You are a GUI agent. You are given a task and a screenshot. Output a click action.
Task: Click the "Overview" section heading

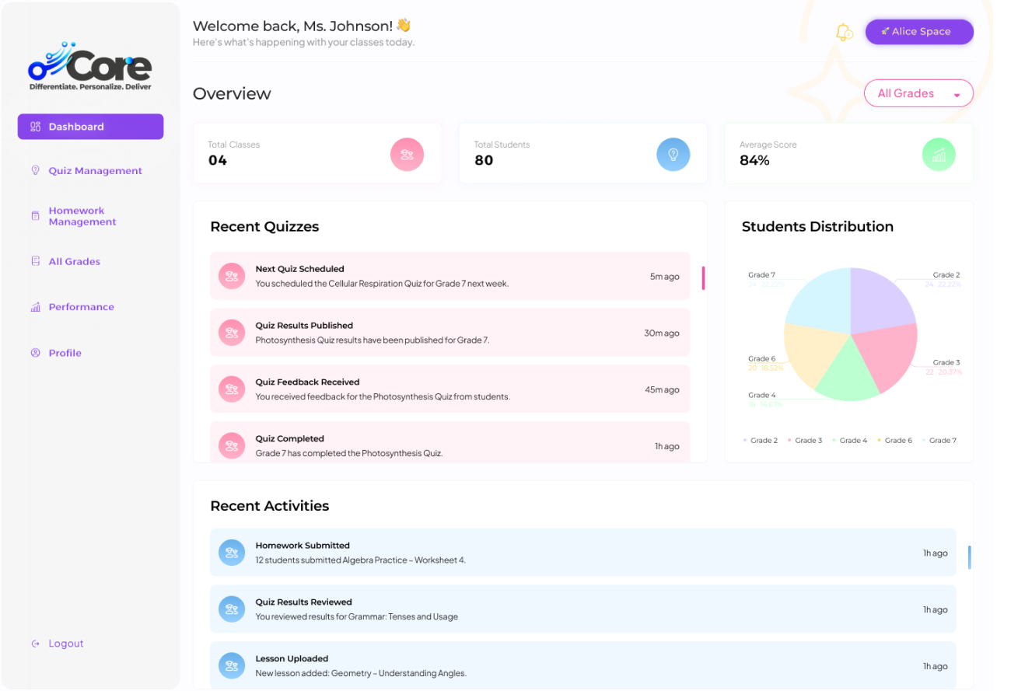232,94
